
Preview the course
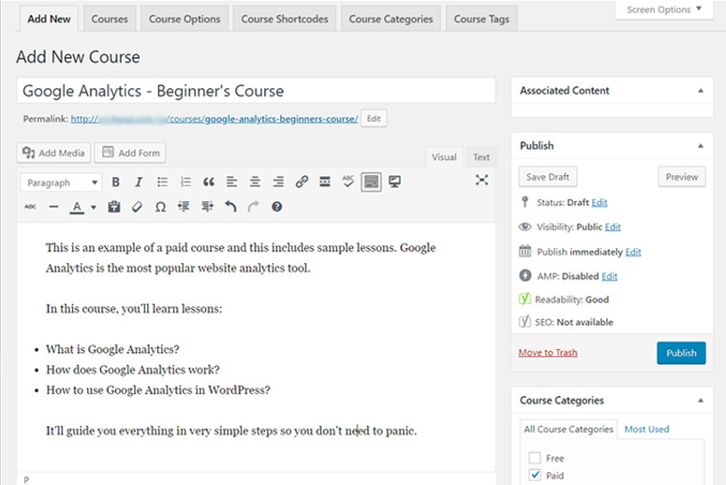pyautogui.click(x=682, y=177)
